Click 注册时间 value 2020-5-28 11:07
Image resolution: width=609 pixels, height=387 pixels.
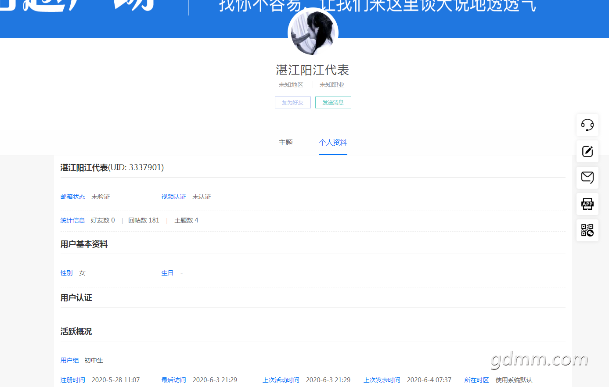[x=116, y=380]
